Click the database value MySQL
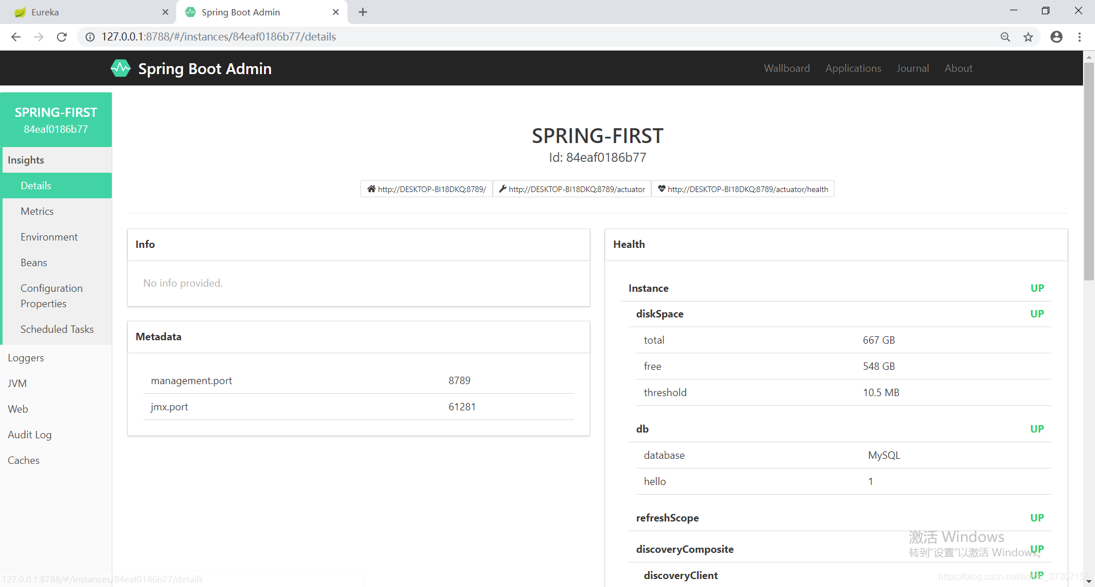 pos(884,455)
